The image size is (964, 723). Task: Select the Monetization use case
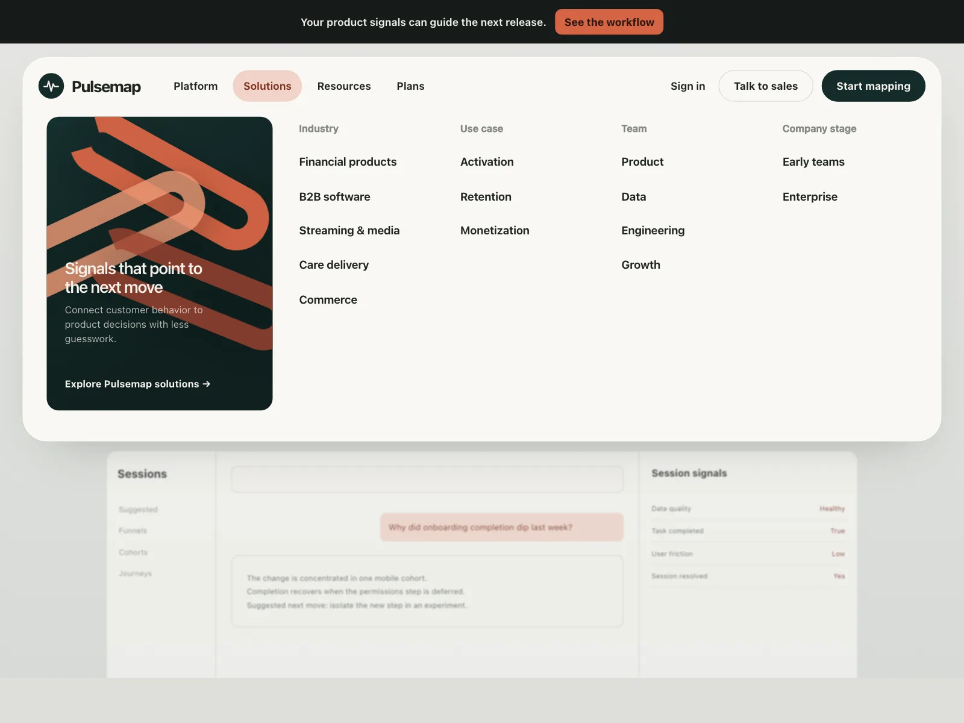click(495, 230)
